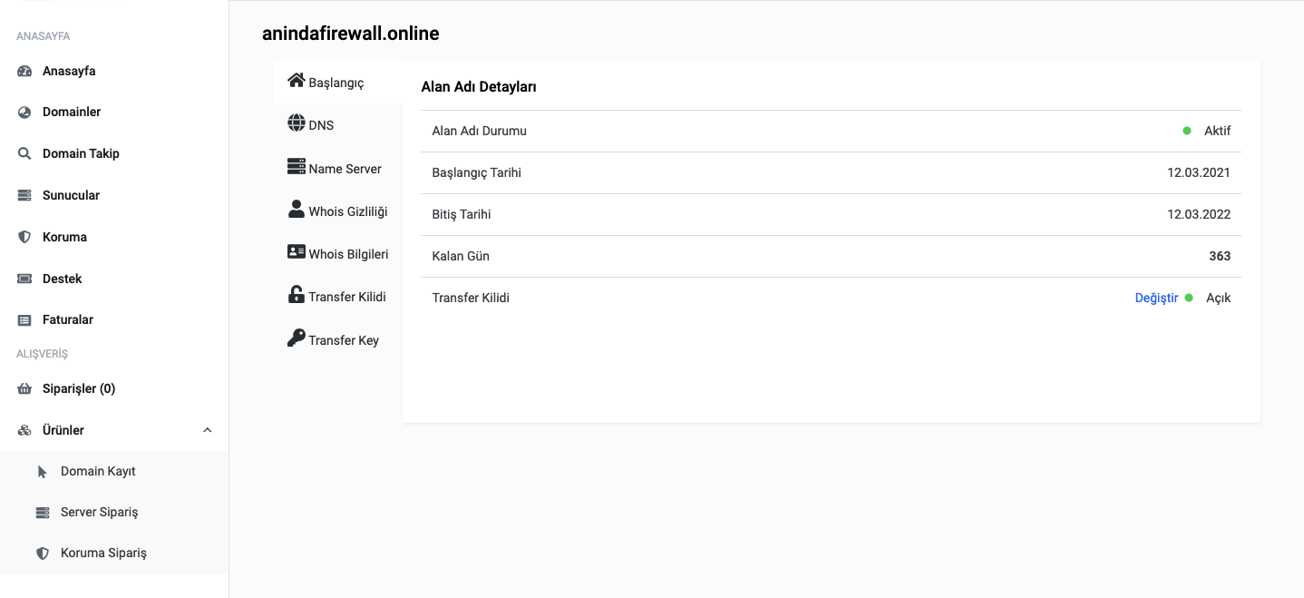Open Domain Kayıt submenu item

[98, 472]
